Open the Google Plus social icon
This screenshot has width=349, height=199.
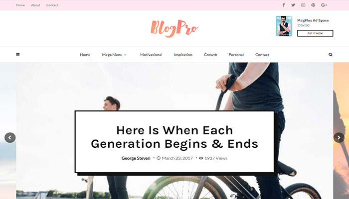pyautogui.click(x=324, y=5)
